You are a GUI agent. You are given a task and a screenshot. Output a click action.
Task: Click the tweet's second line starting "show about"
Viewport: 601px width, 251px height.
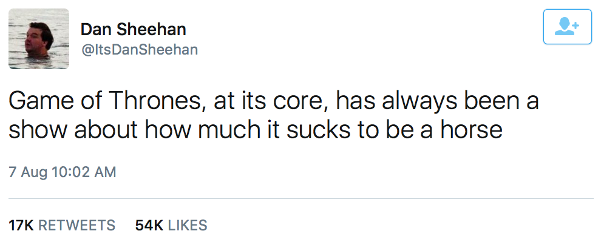255,129
